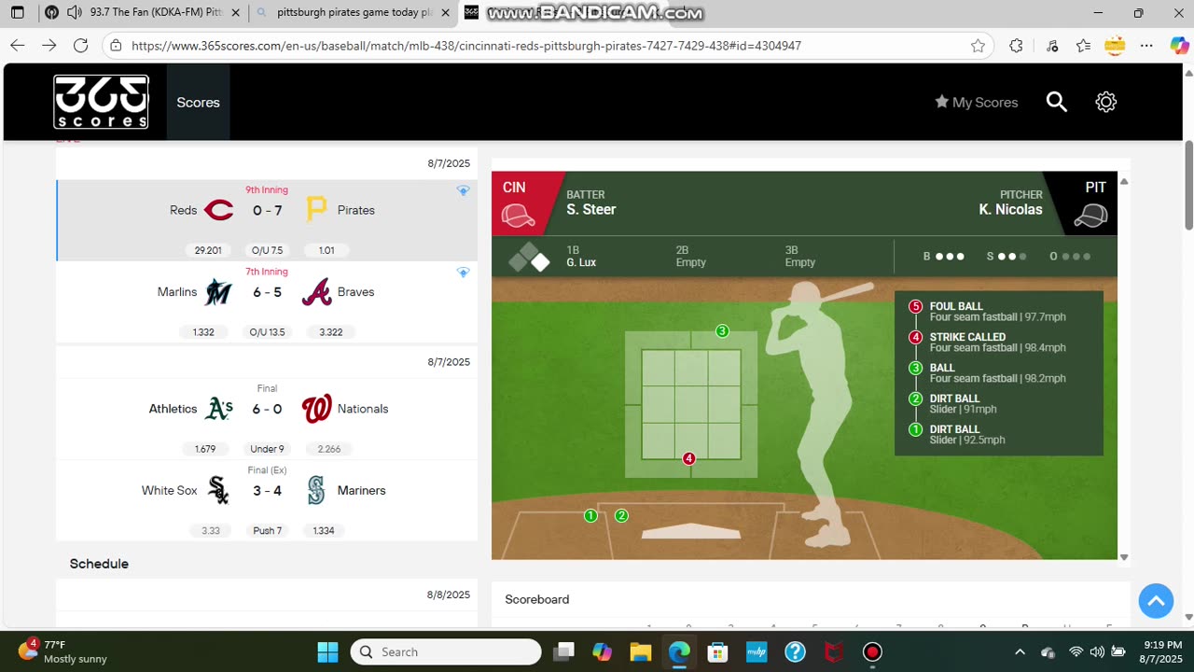Click the scroll-to-top blue arrow button

pos(1156,601)
